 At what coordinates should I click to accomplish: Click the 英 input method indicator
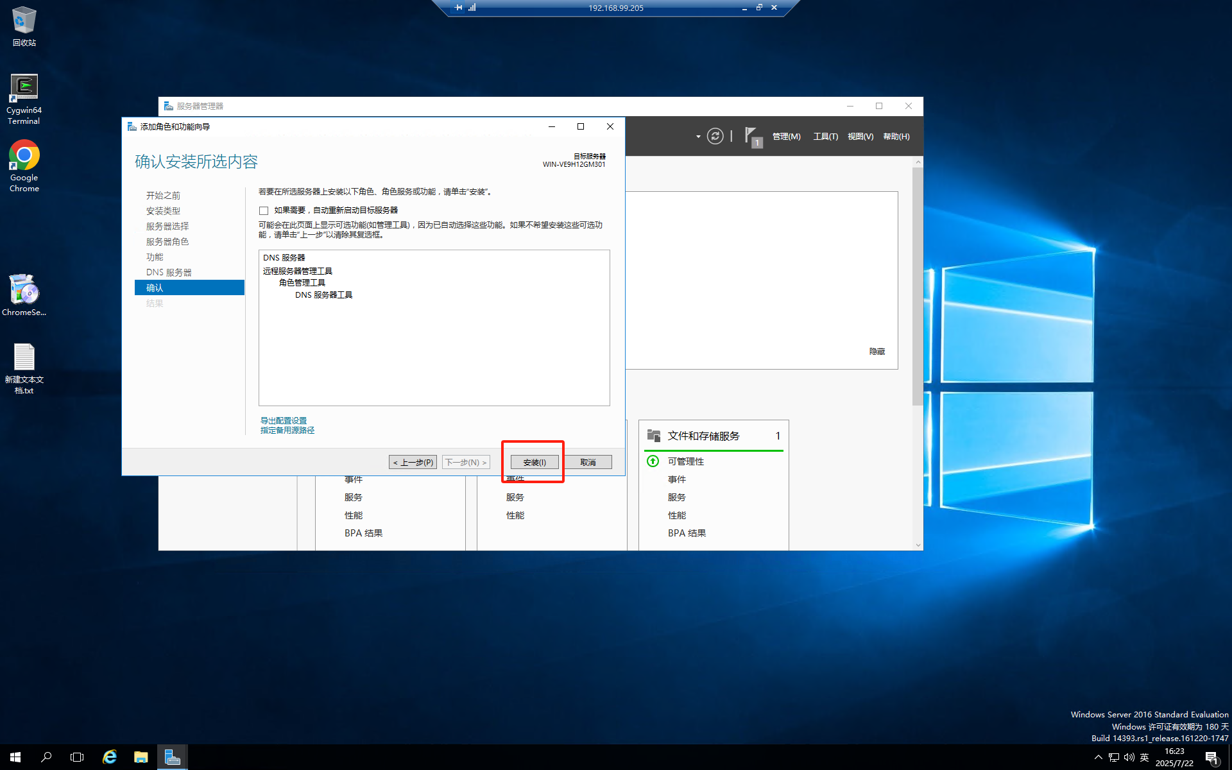pyautogui.click(x=1145, y=758)
